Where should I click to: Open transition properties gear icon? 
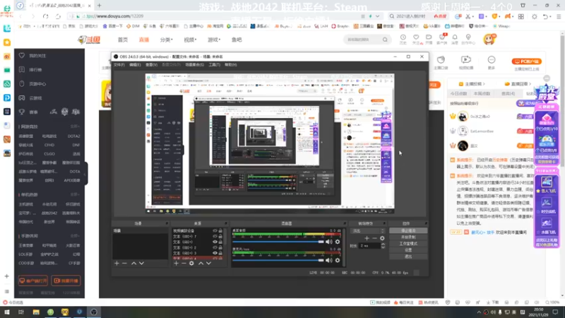(x=382, y=238)
